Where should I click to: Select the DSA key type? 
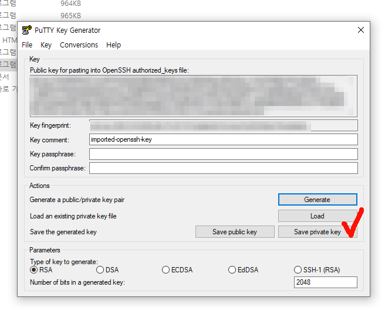tap(107, 270)
